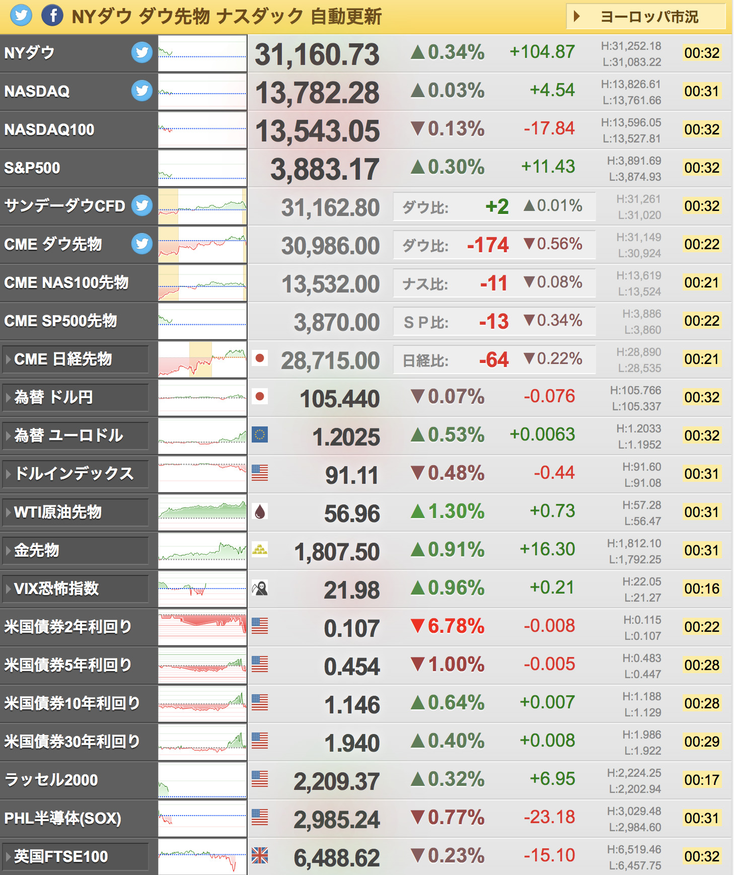
Task: Open the S&P500 mini chart
Action: [x=202, y=168]
